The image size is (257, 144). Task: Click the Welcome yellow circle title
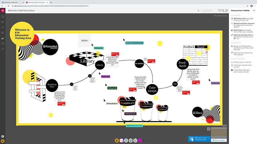tap(22, 34)
